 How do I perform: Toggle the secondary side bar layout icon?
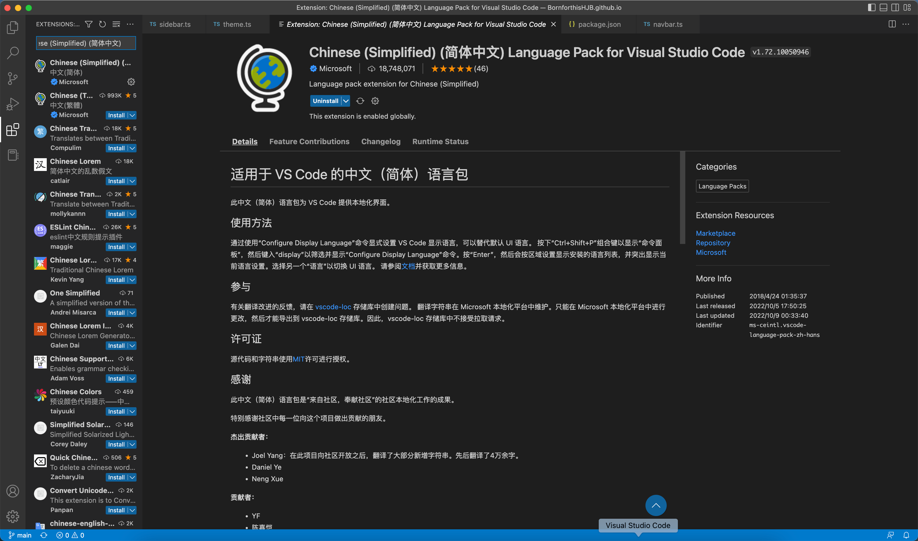point(895,7)
